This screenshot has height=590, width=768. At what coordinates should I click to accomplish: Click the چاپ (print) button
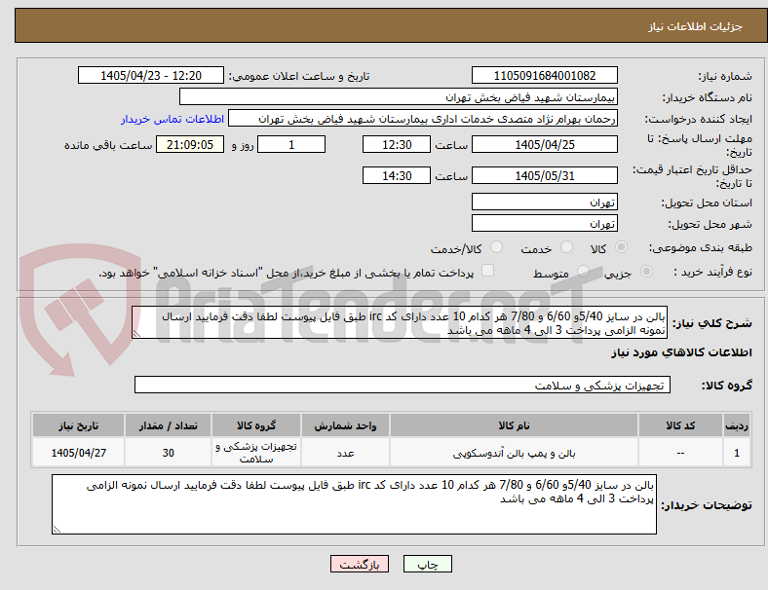(427, 564)
